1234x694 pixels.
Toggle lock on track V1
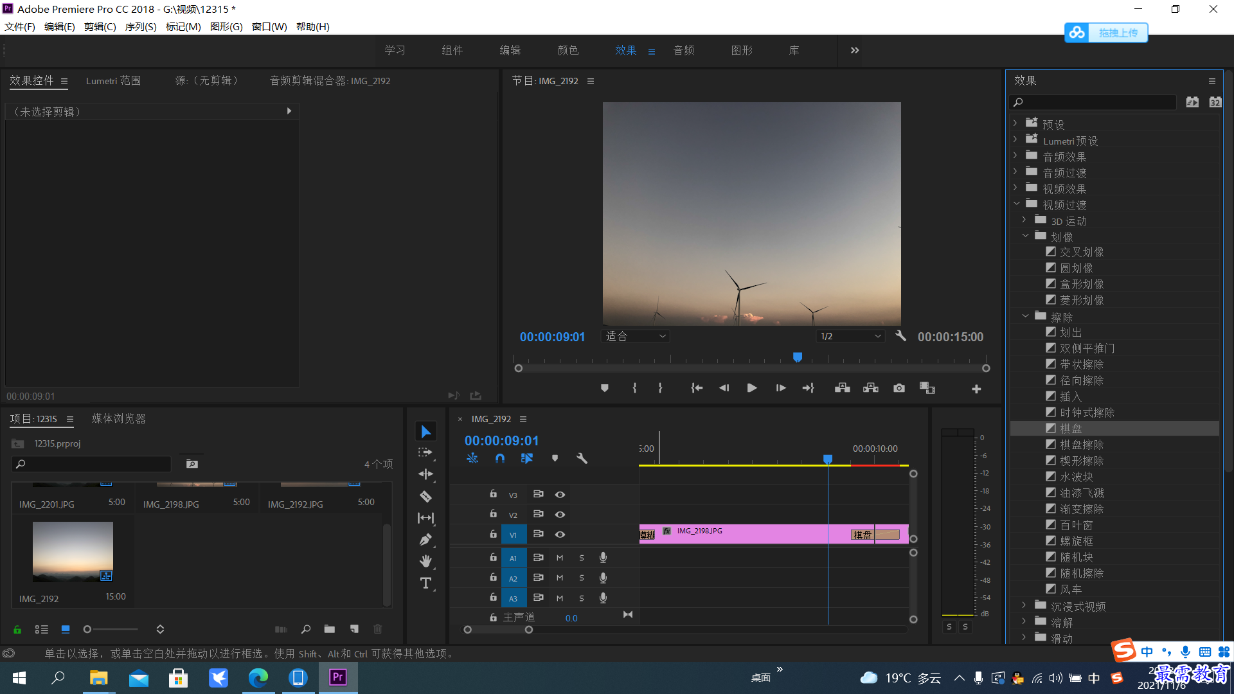(x=493, y=534)
